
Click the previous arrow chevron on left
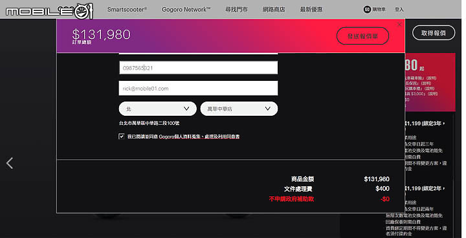[x=10, y=163]
